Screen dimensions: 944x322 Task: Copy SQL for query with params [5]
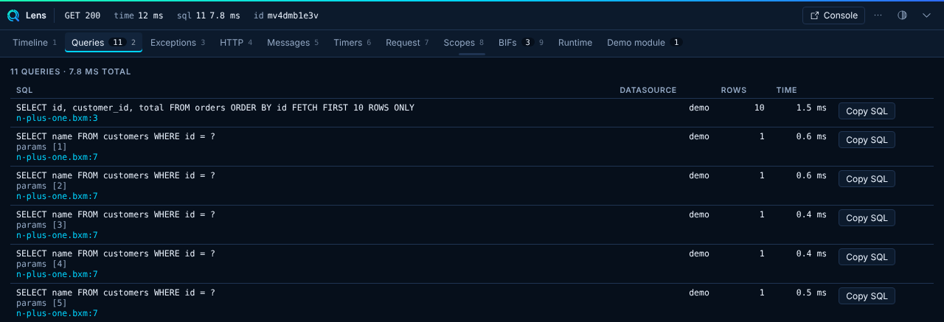tap(867, 296)
